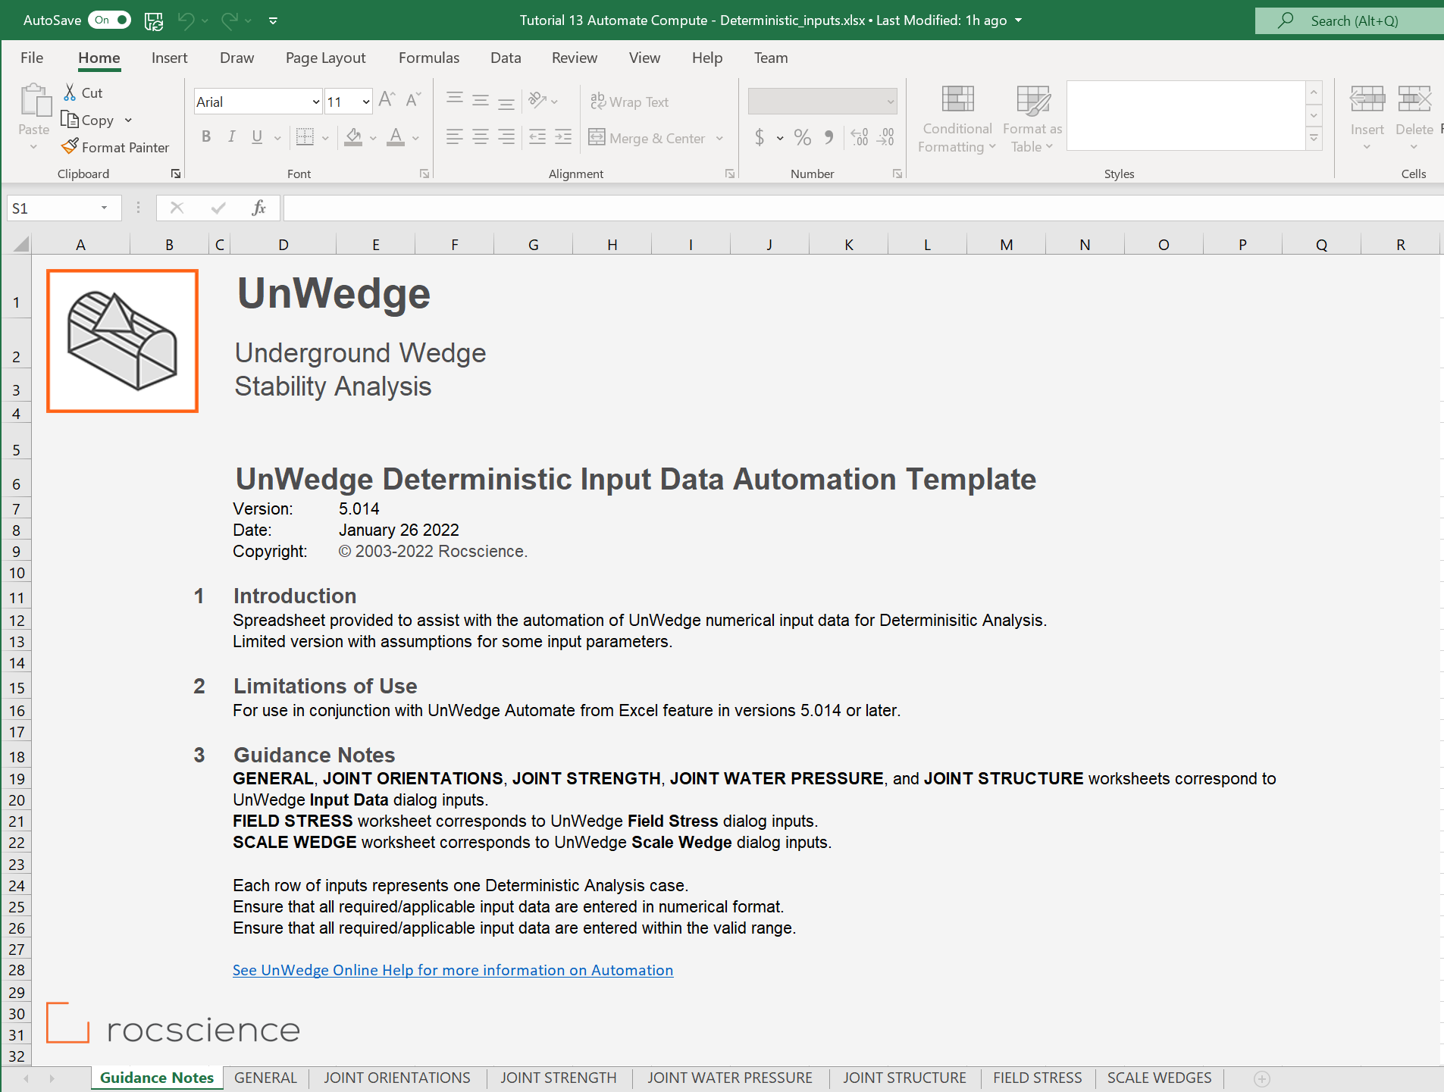Click Decrease Indent icon
Image resolution: width=1444 pixels, height=1092 pixels.
click(537, 137)
